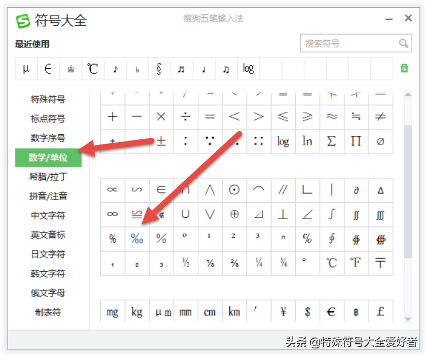Insert the triple integral ∭ symbol

click(x=381, y=214)
